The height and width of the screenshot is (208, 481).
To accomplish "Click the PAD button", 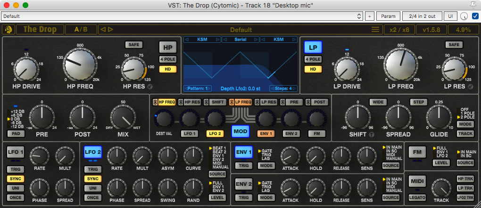I will click(x=16, y=134).
